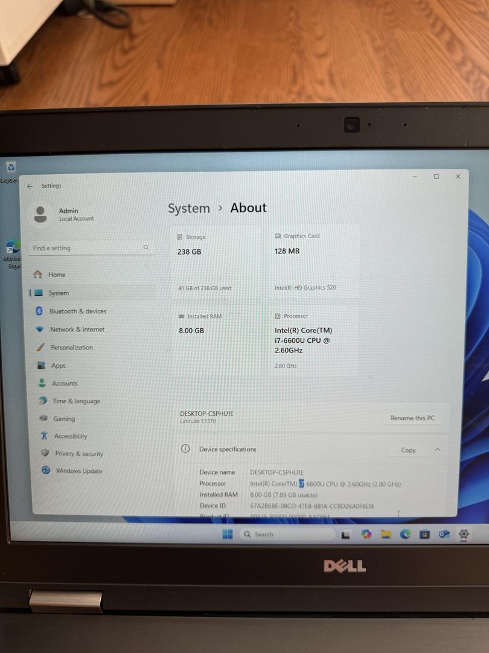Close the Settings window
The image size is (489, 653).
(x=458, y=177)
